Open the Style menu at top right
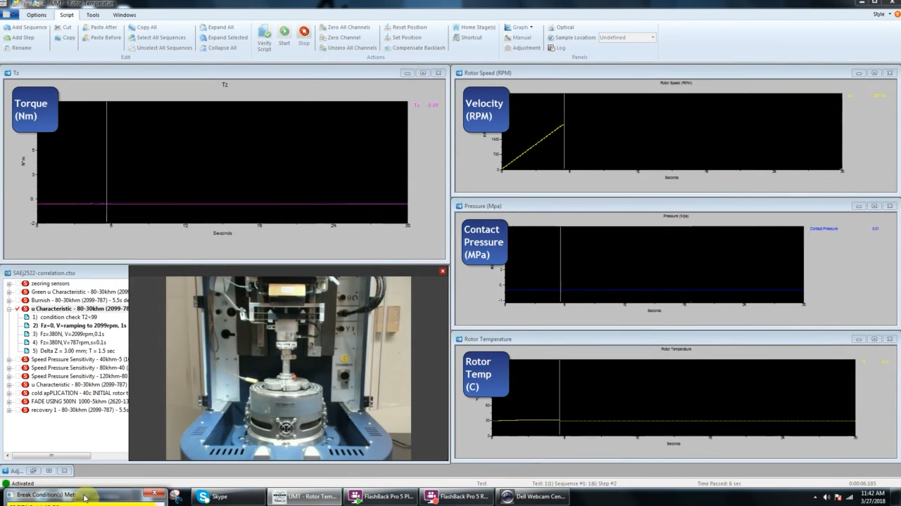Screen dimensions: 901x506 (x=881, y=14)
